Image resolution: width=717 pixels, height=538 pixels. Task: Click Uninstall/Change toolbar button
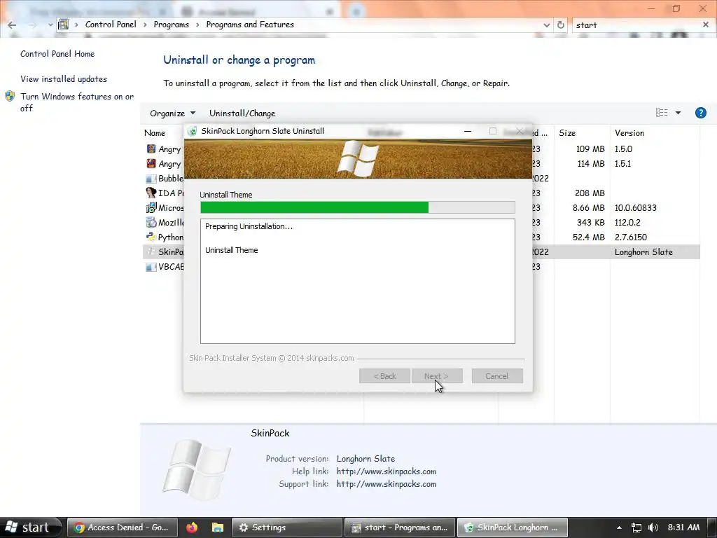(x=242, y=113)
